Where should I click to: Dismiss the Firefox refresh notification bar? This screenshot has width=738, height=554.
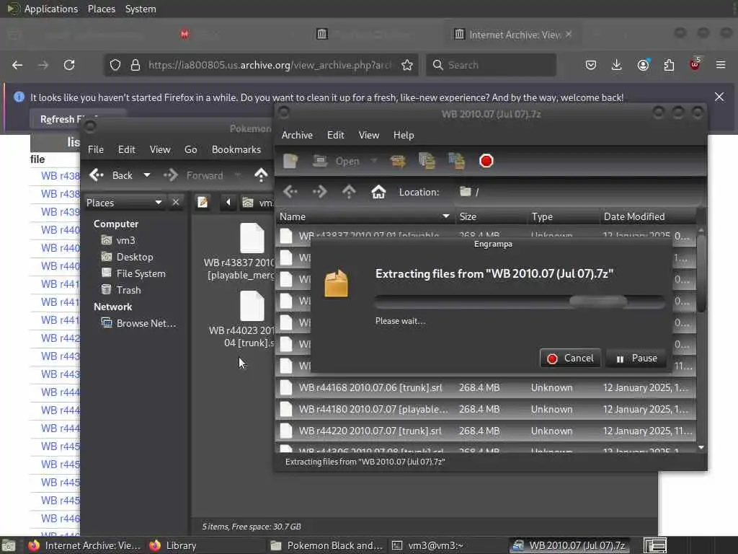point(719,97)
